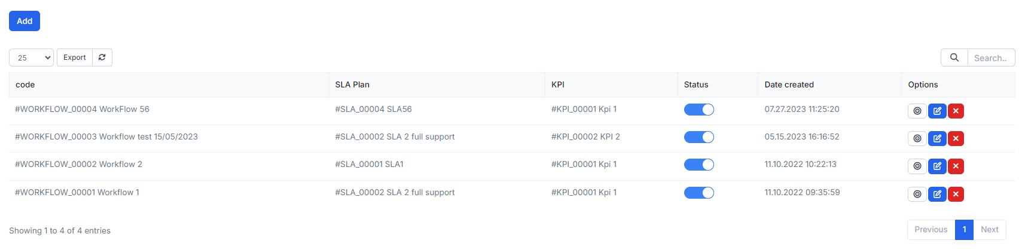Click the magnifier search icon
The image size is (1025, 252).
click(x=954, y=57)
